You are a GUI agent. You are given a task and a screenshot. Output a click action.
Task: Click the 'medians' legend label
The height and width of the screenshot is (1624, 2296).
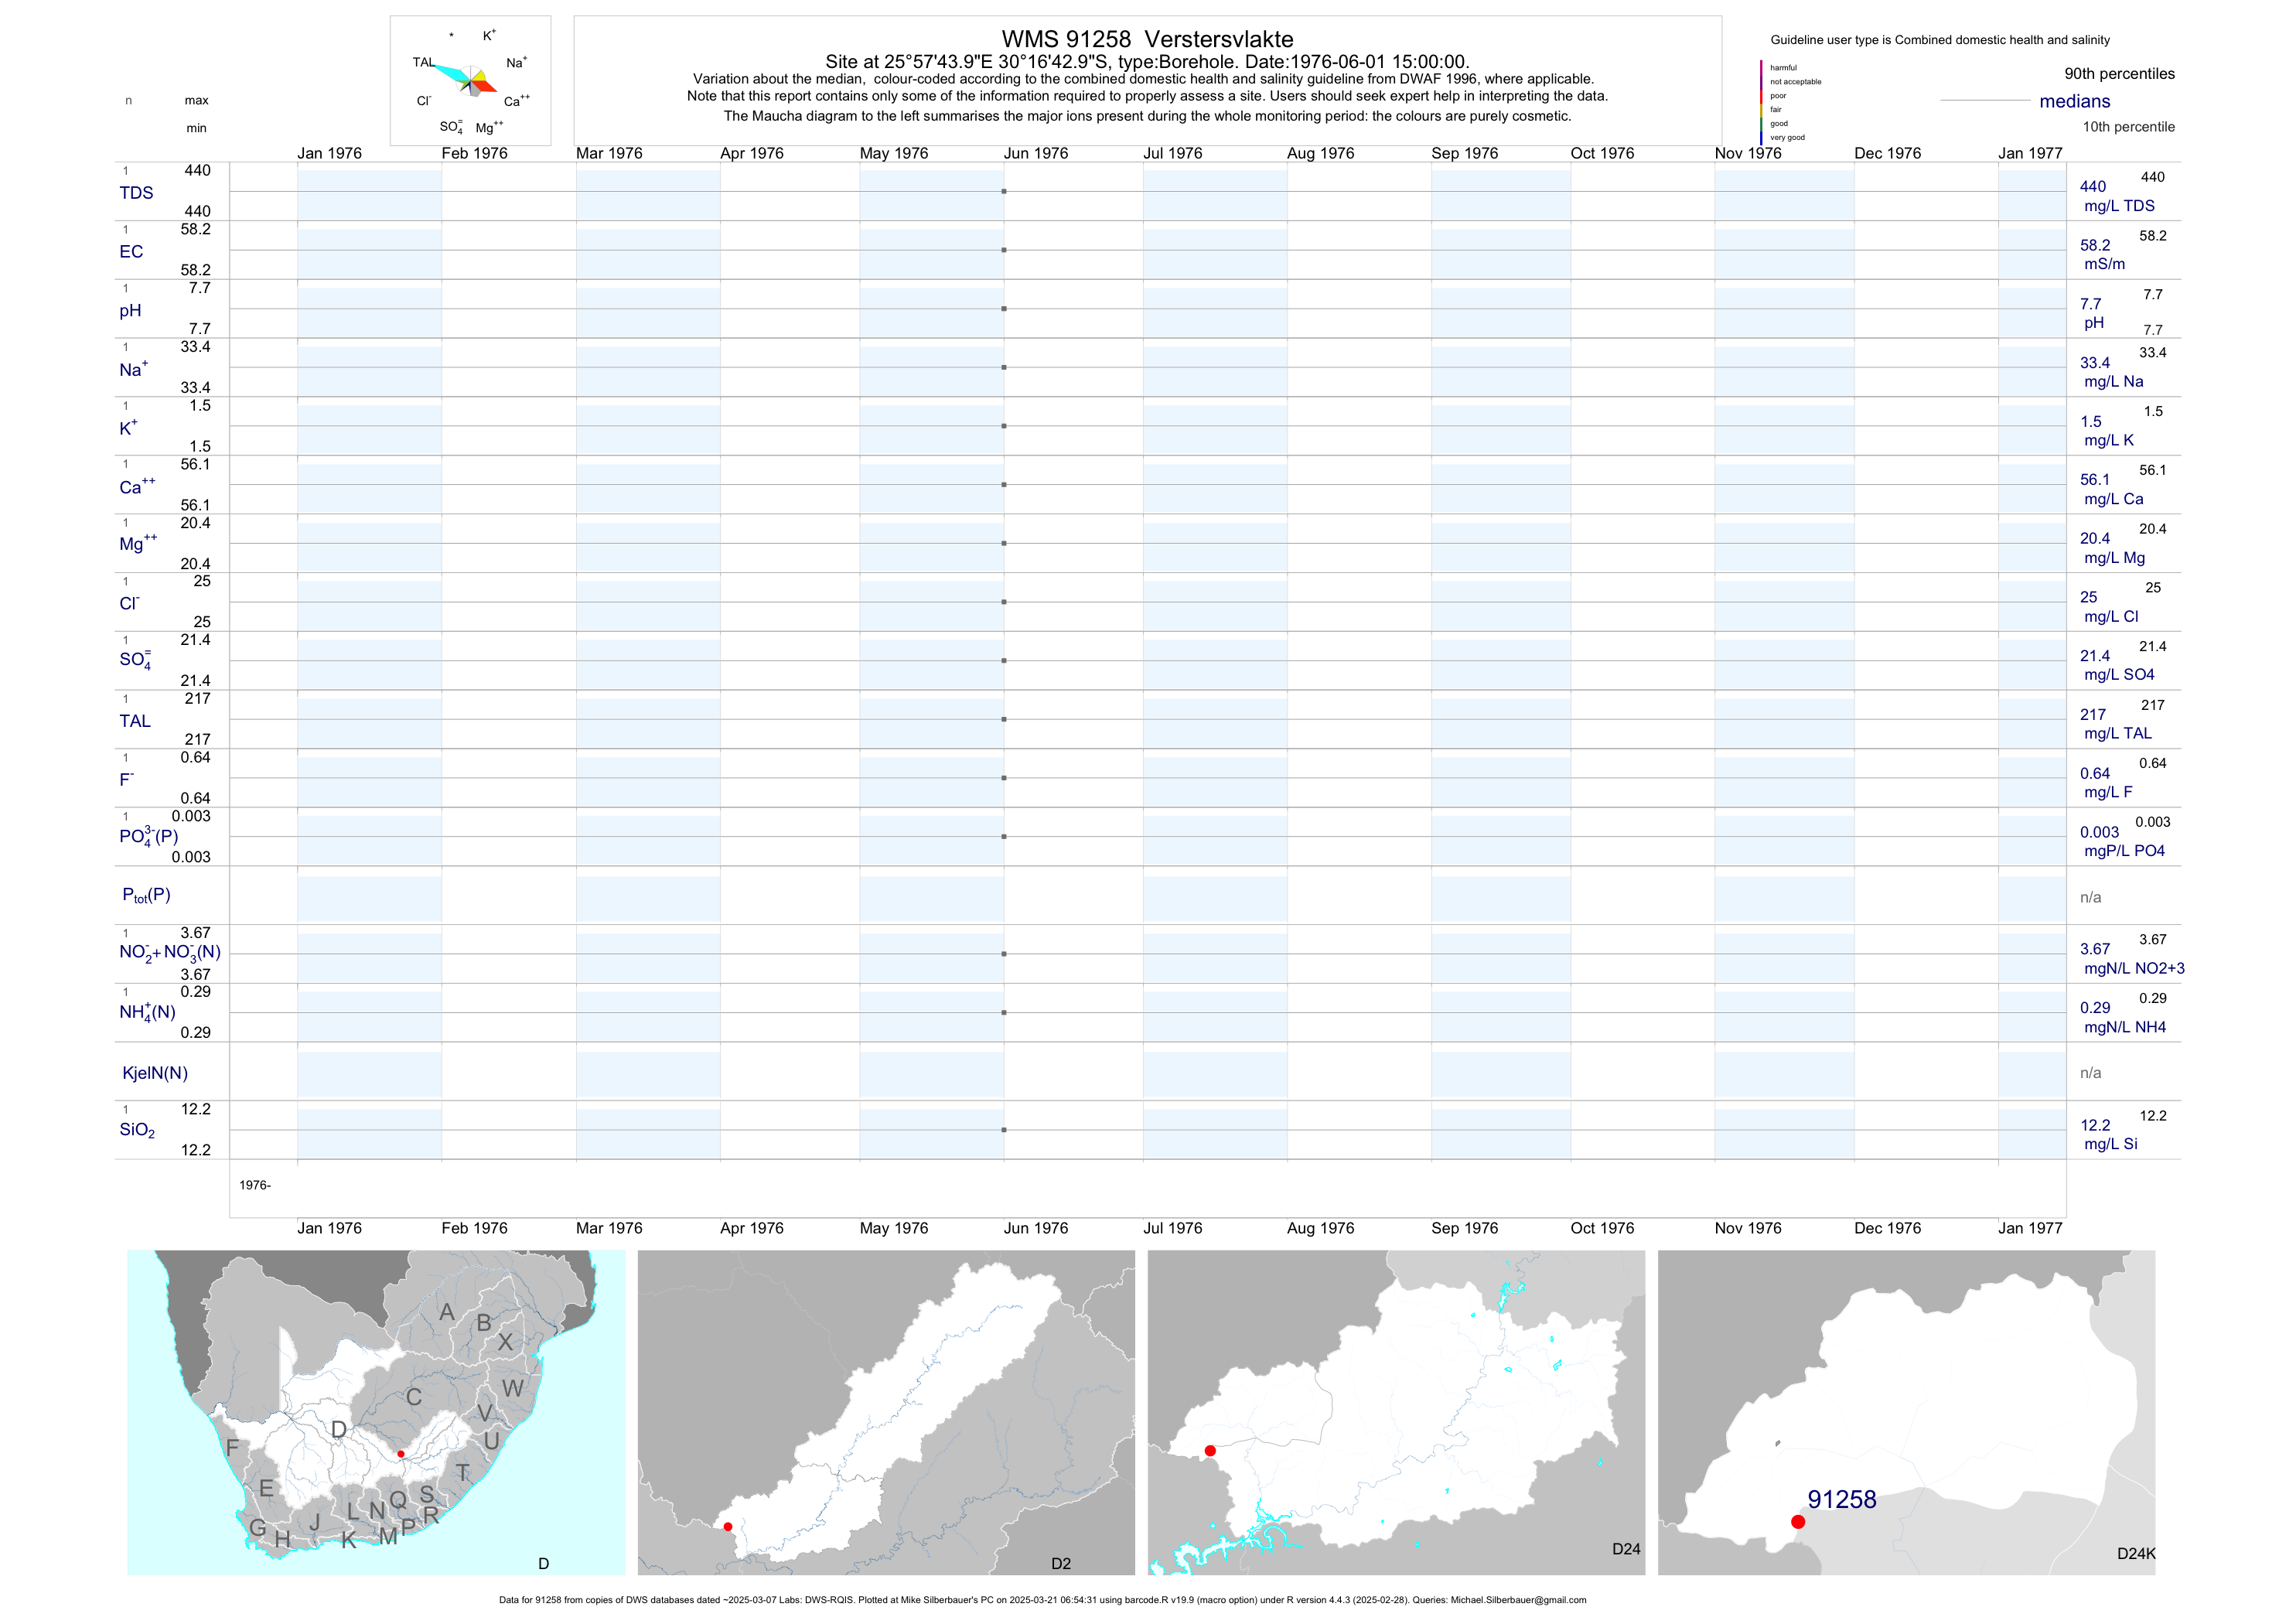coord(2075,101)
